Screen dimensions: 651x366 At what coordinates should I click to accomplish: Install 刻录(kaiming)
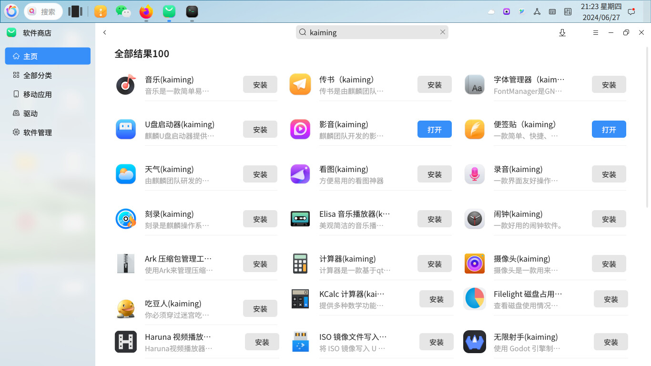tap(260, 219)
